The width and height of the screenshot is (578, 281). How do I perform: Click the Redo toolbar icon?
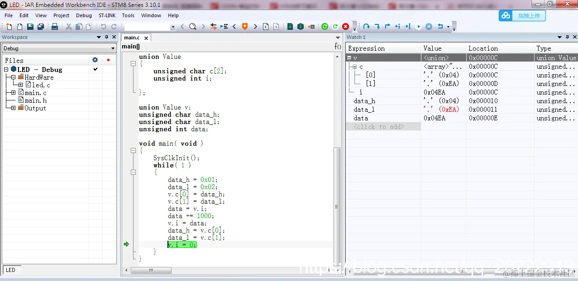(114, 27)
